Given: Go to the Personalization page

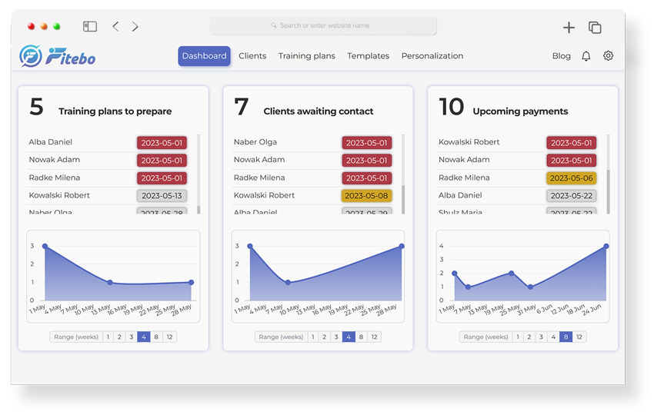Looking at the screenshot, I should (432, 56).
